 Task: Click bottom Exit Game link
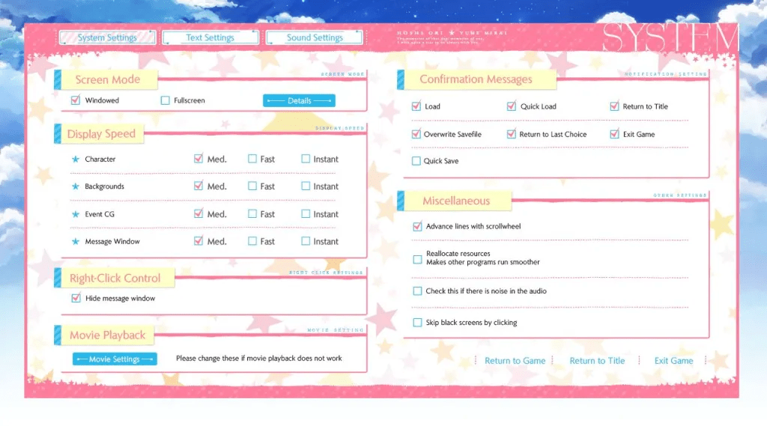673,360
